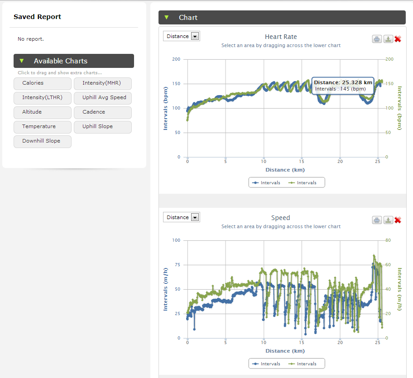Click the Uphill Slope chart option

102,127
